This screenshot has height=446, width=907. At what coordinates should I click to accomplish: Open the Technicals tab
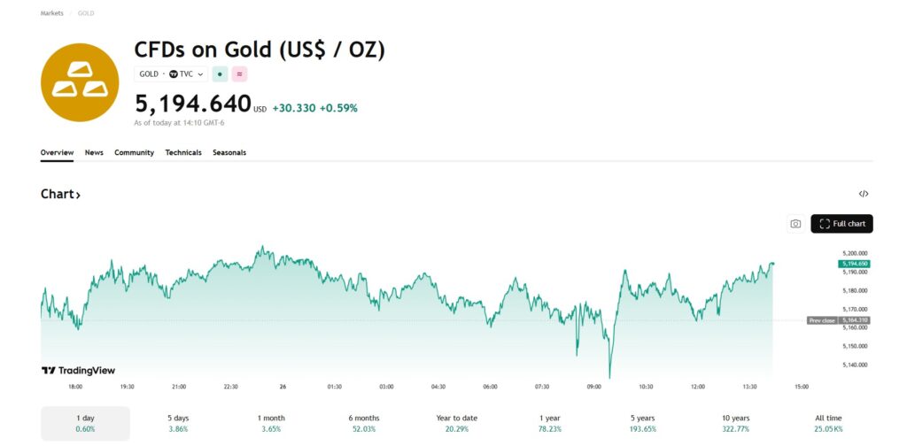[183, 152]
